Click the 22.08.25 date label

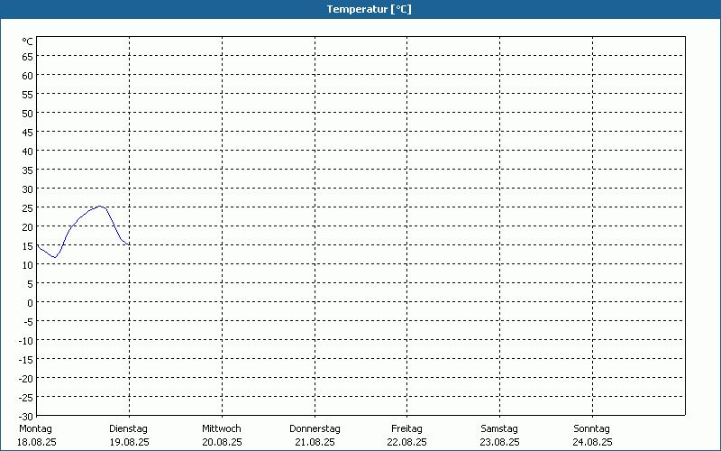tap(407, 443)
